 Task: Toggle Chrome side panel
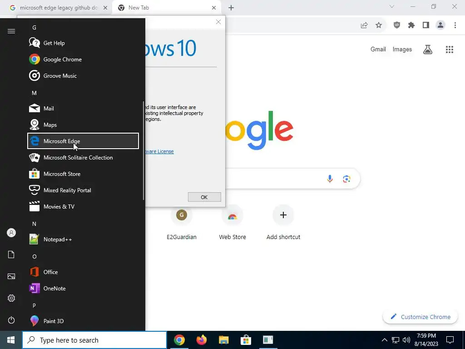(426, 25)
